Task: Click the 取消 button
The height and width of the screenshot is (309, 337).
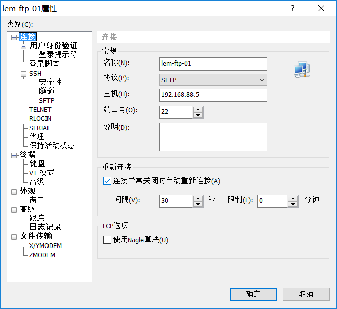Action: (306, 294)
